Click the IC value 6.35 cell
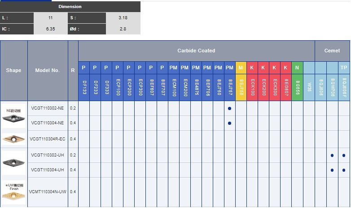This screenshot has height=208, width=351. (x=51, y=29)
